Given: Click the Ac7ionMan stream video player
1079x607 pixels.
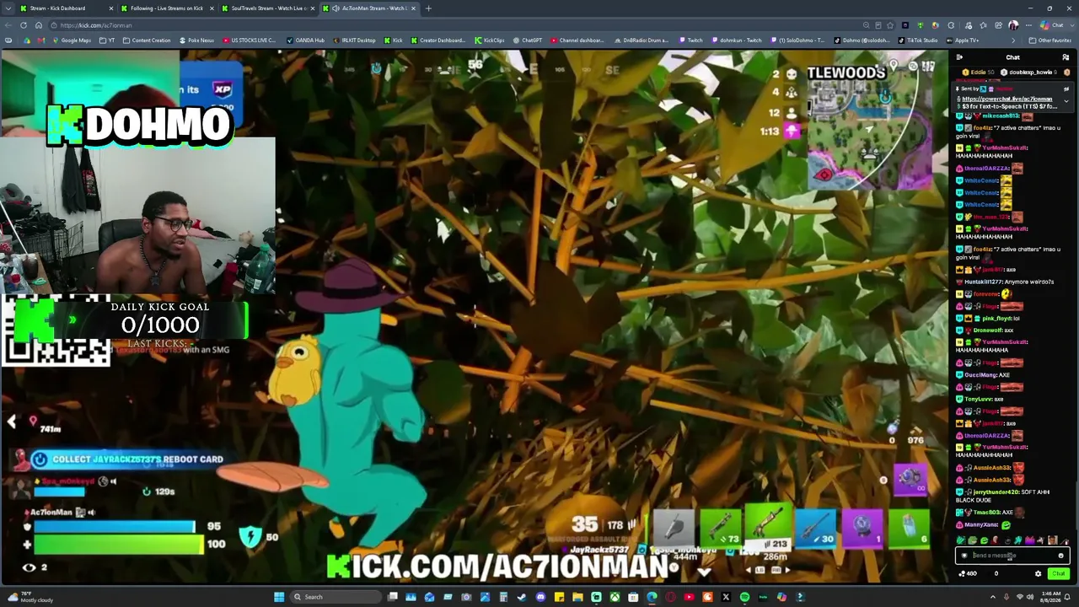Looking at the screenshot, I should point(475,316).
